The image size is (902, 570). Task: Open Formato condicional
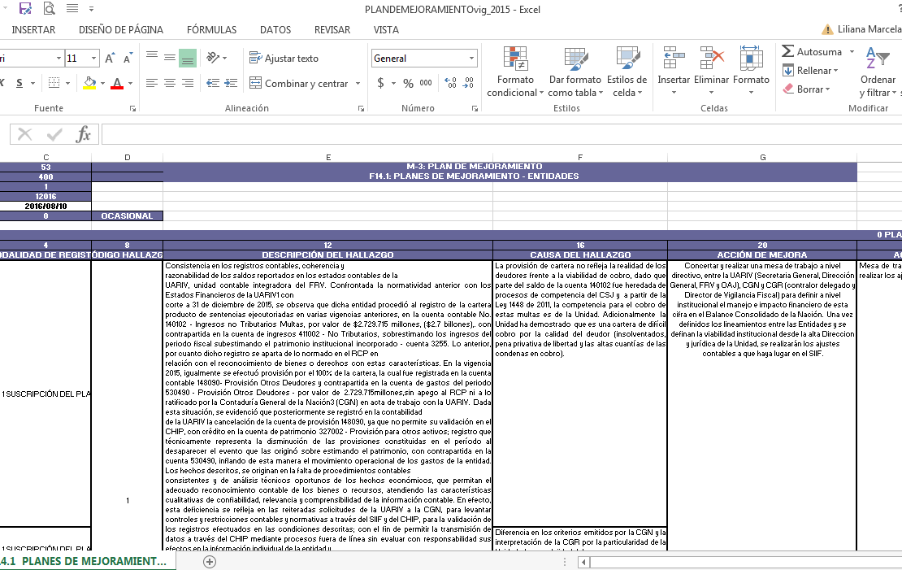pos(515,72)
